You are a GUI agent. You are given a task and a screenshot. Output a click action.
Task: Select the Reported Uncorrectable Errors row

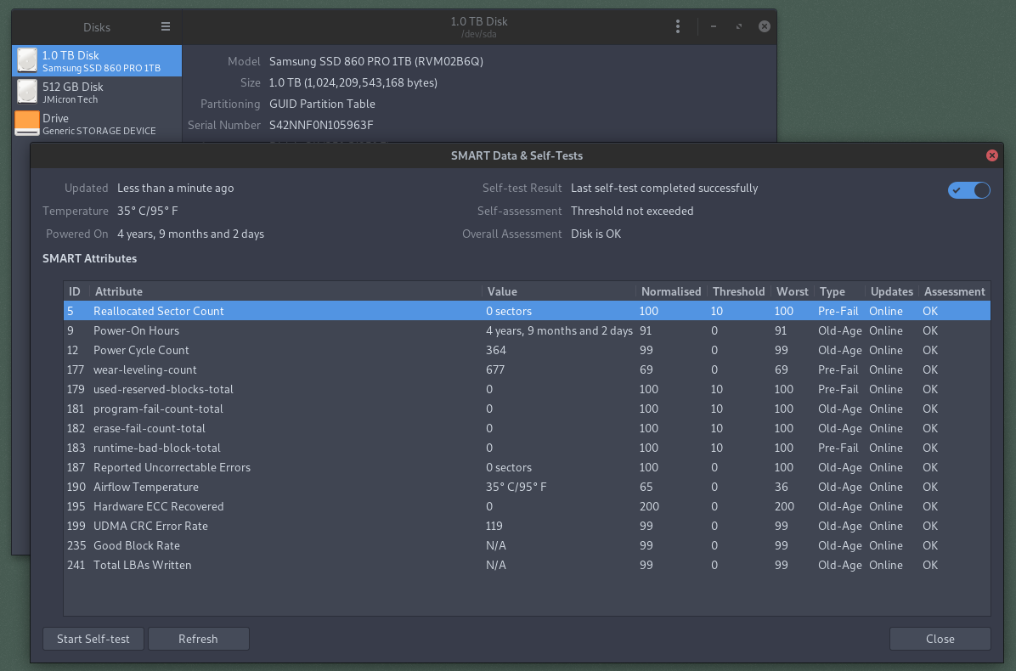point(527,467)
